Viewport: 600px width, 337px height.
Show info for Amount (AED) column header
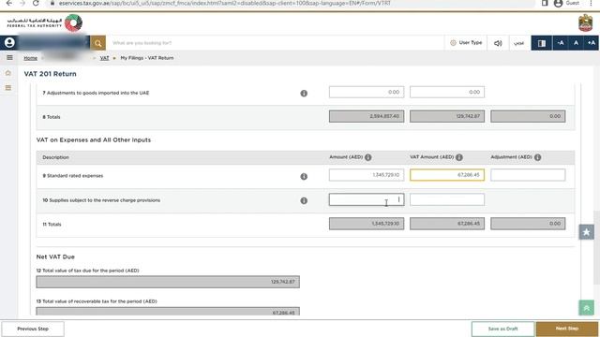(x=368, y=157)
